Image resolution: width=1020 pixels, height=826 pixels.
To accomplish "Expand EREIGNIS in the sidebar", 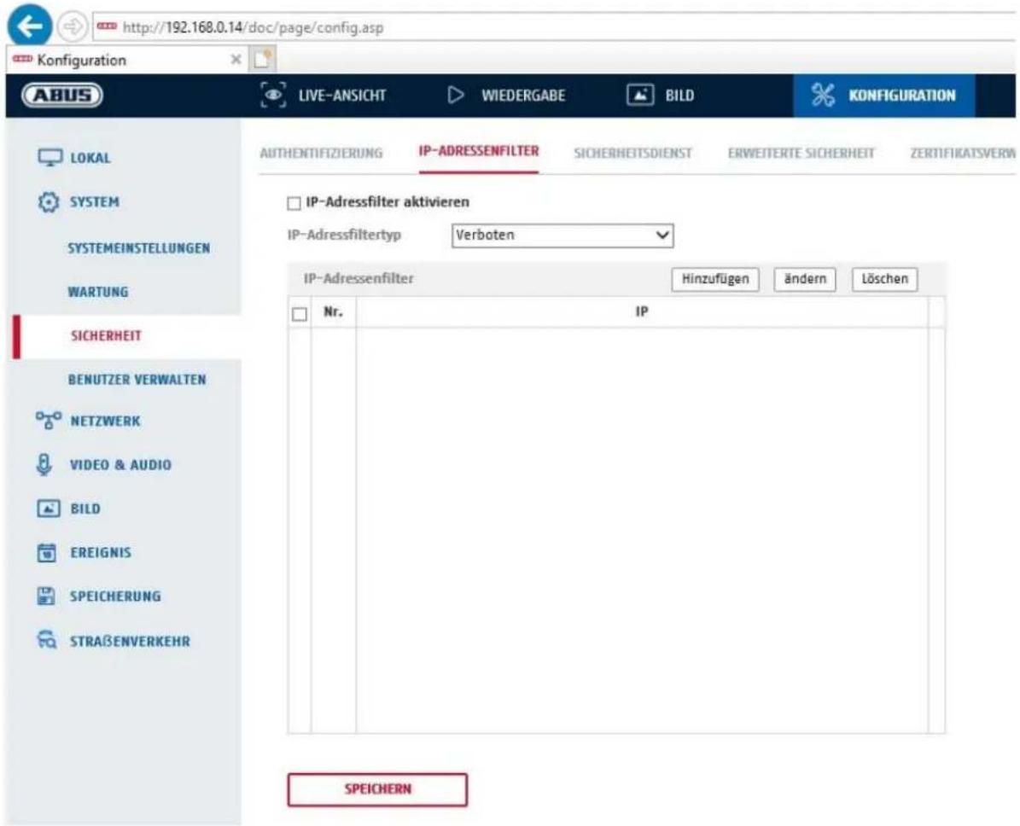I will [101, 553].
